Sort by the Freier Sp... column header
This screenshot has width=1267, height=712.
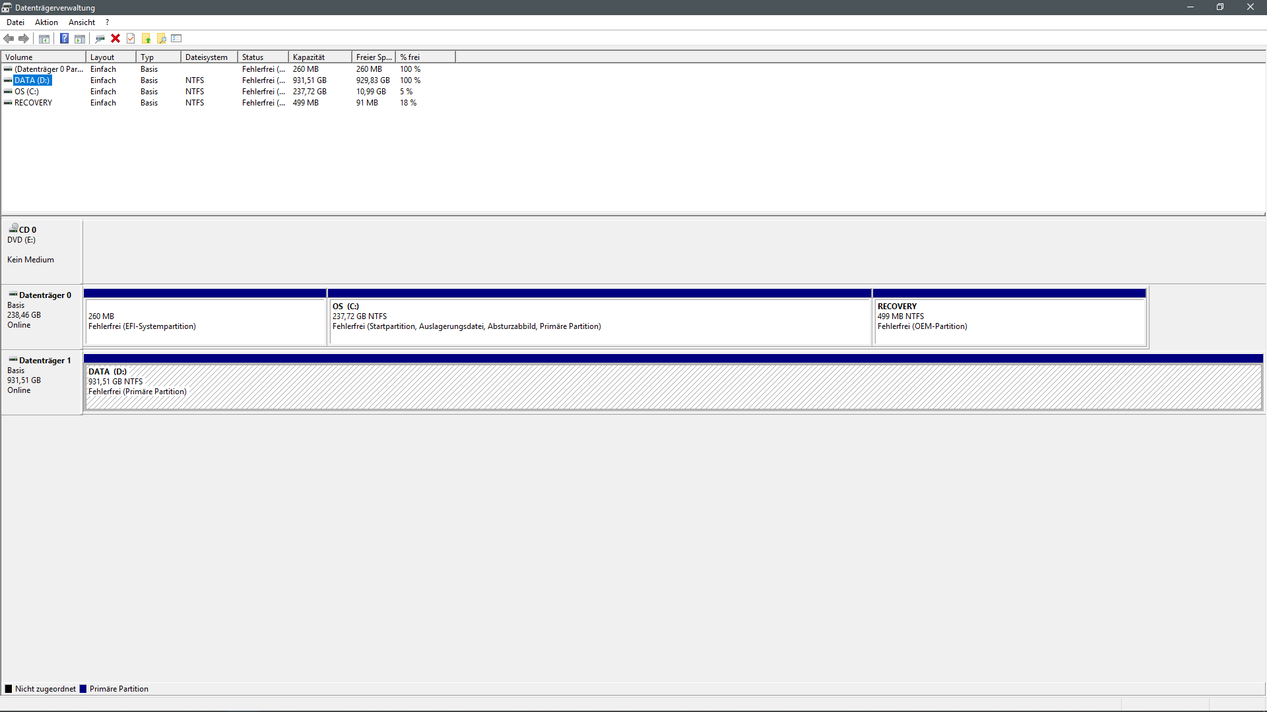(x=374, y=57)
